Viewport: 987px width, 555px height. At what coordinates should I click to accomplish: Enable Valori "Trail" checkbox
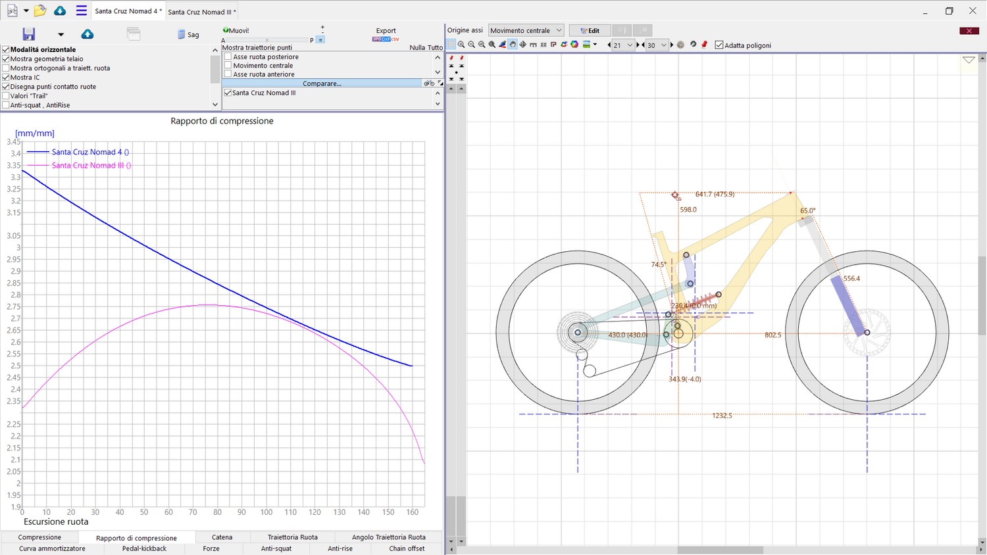tap(6, 95)
